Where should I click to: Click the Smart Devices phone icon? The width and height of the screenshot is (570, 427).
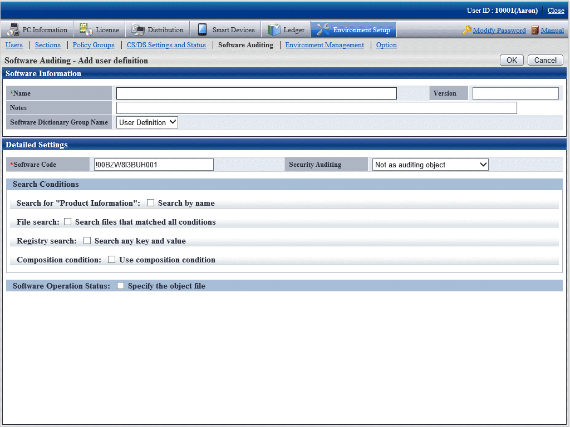click(202, 29)
